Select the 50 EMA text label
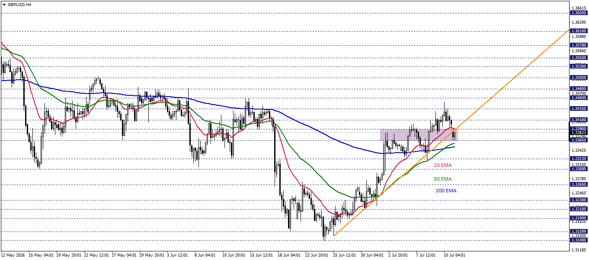589x260 pixels. (x=442, y=179)
